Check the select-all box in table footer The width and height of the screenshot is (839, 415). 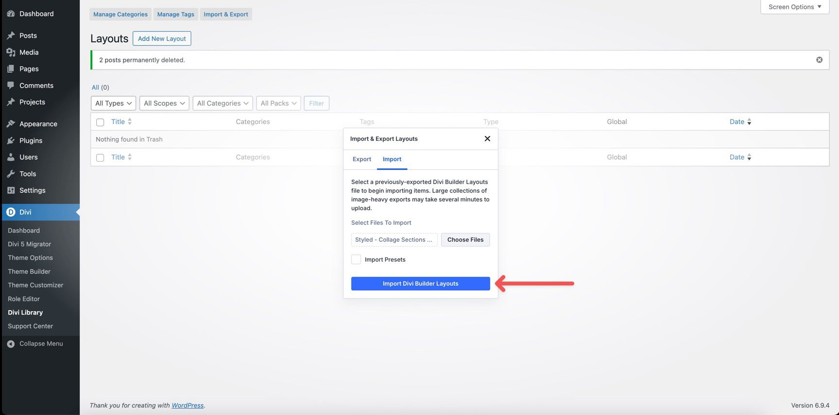pyautogui.click(x=100, y=158)
